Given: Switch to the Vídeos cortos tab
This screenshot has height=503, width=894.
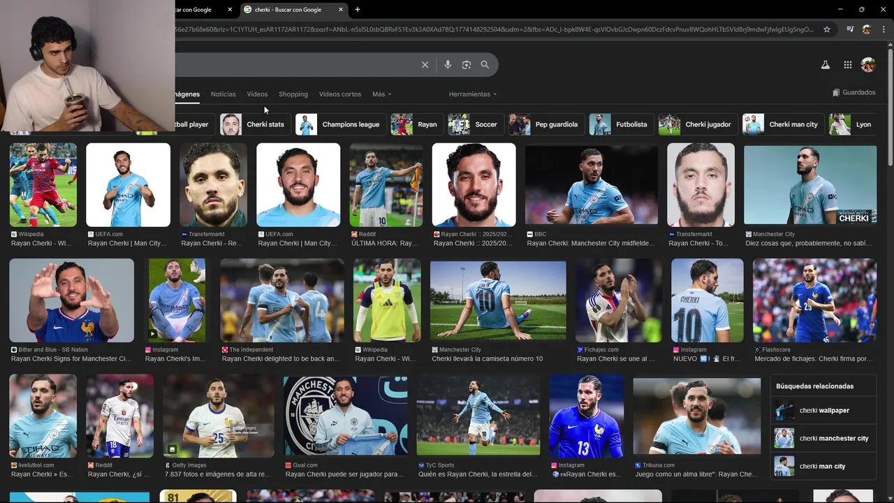Looking at the screenshot, I should [x=340, y=94].
